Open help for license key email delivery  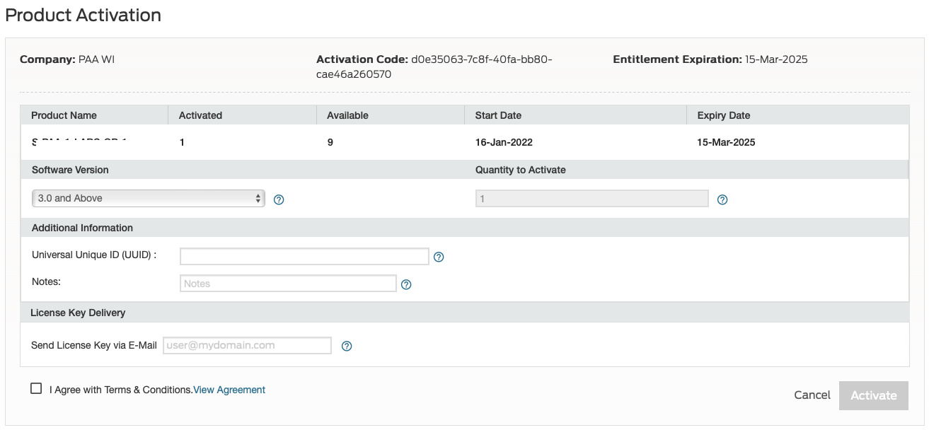click(346, 345)
